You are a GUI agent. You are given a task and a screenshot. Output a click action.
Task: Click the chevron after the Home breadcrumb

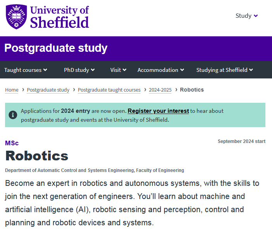point(23,90)
